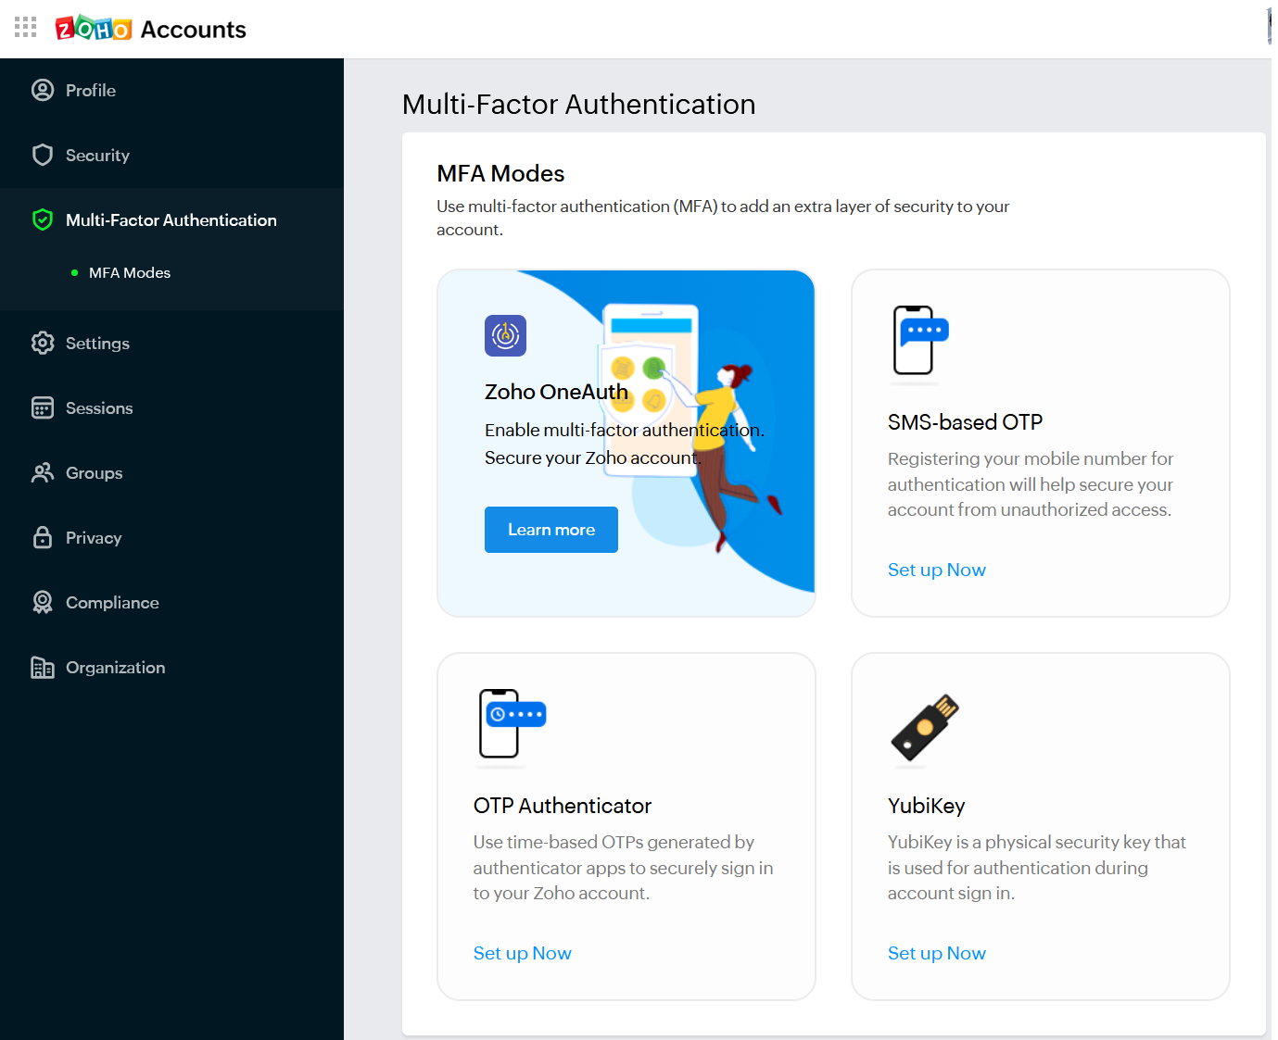Open the apps grid launcher icon
The image size is (1278, 1040).
click(x=26, y=27)
